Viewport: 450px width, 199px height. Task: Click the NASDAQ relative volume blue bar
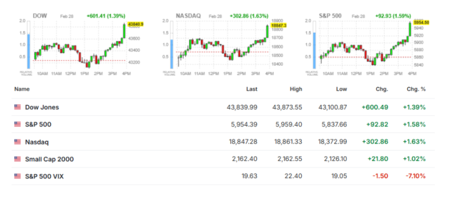pyautogui.click(x=172, y=54)
